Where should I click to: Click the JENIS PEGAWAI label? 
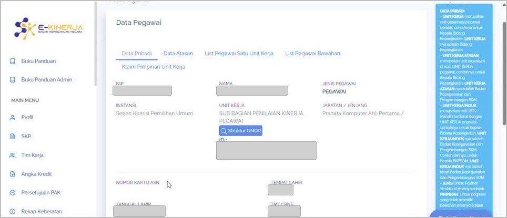[339, 84]
